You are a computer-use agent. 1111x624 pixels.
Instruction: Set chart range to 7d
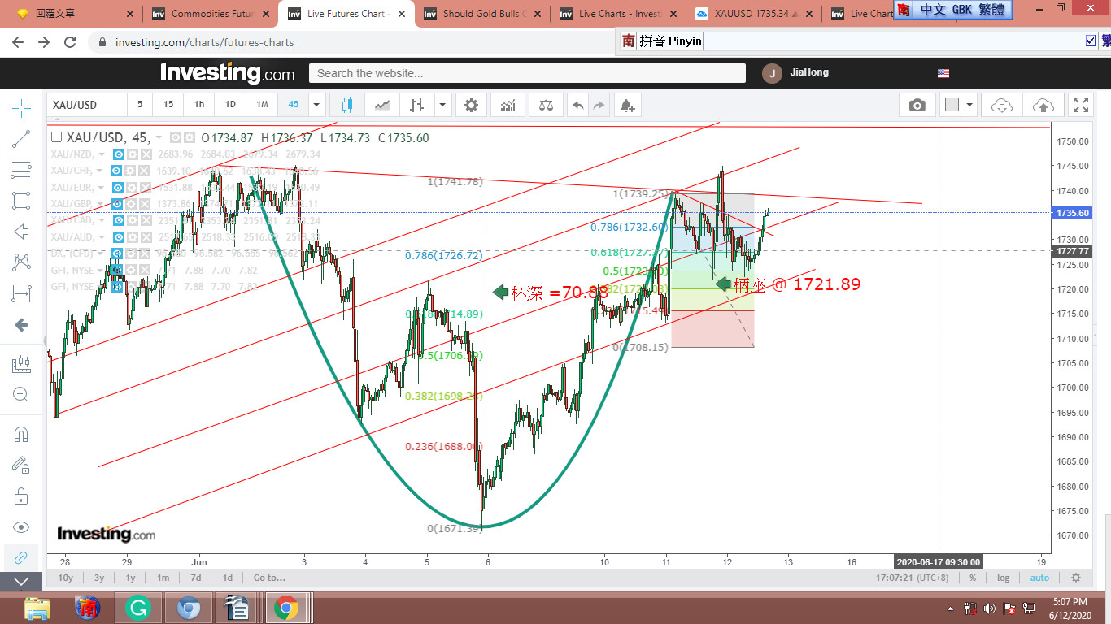[195, 578]
